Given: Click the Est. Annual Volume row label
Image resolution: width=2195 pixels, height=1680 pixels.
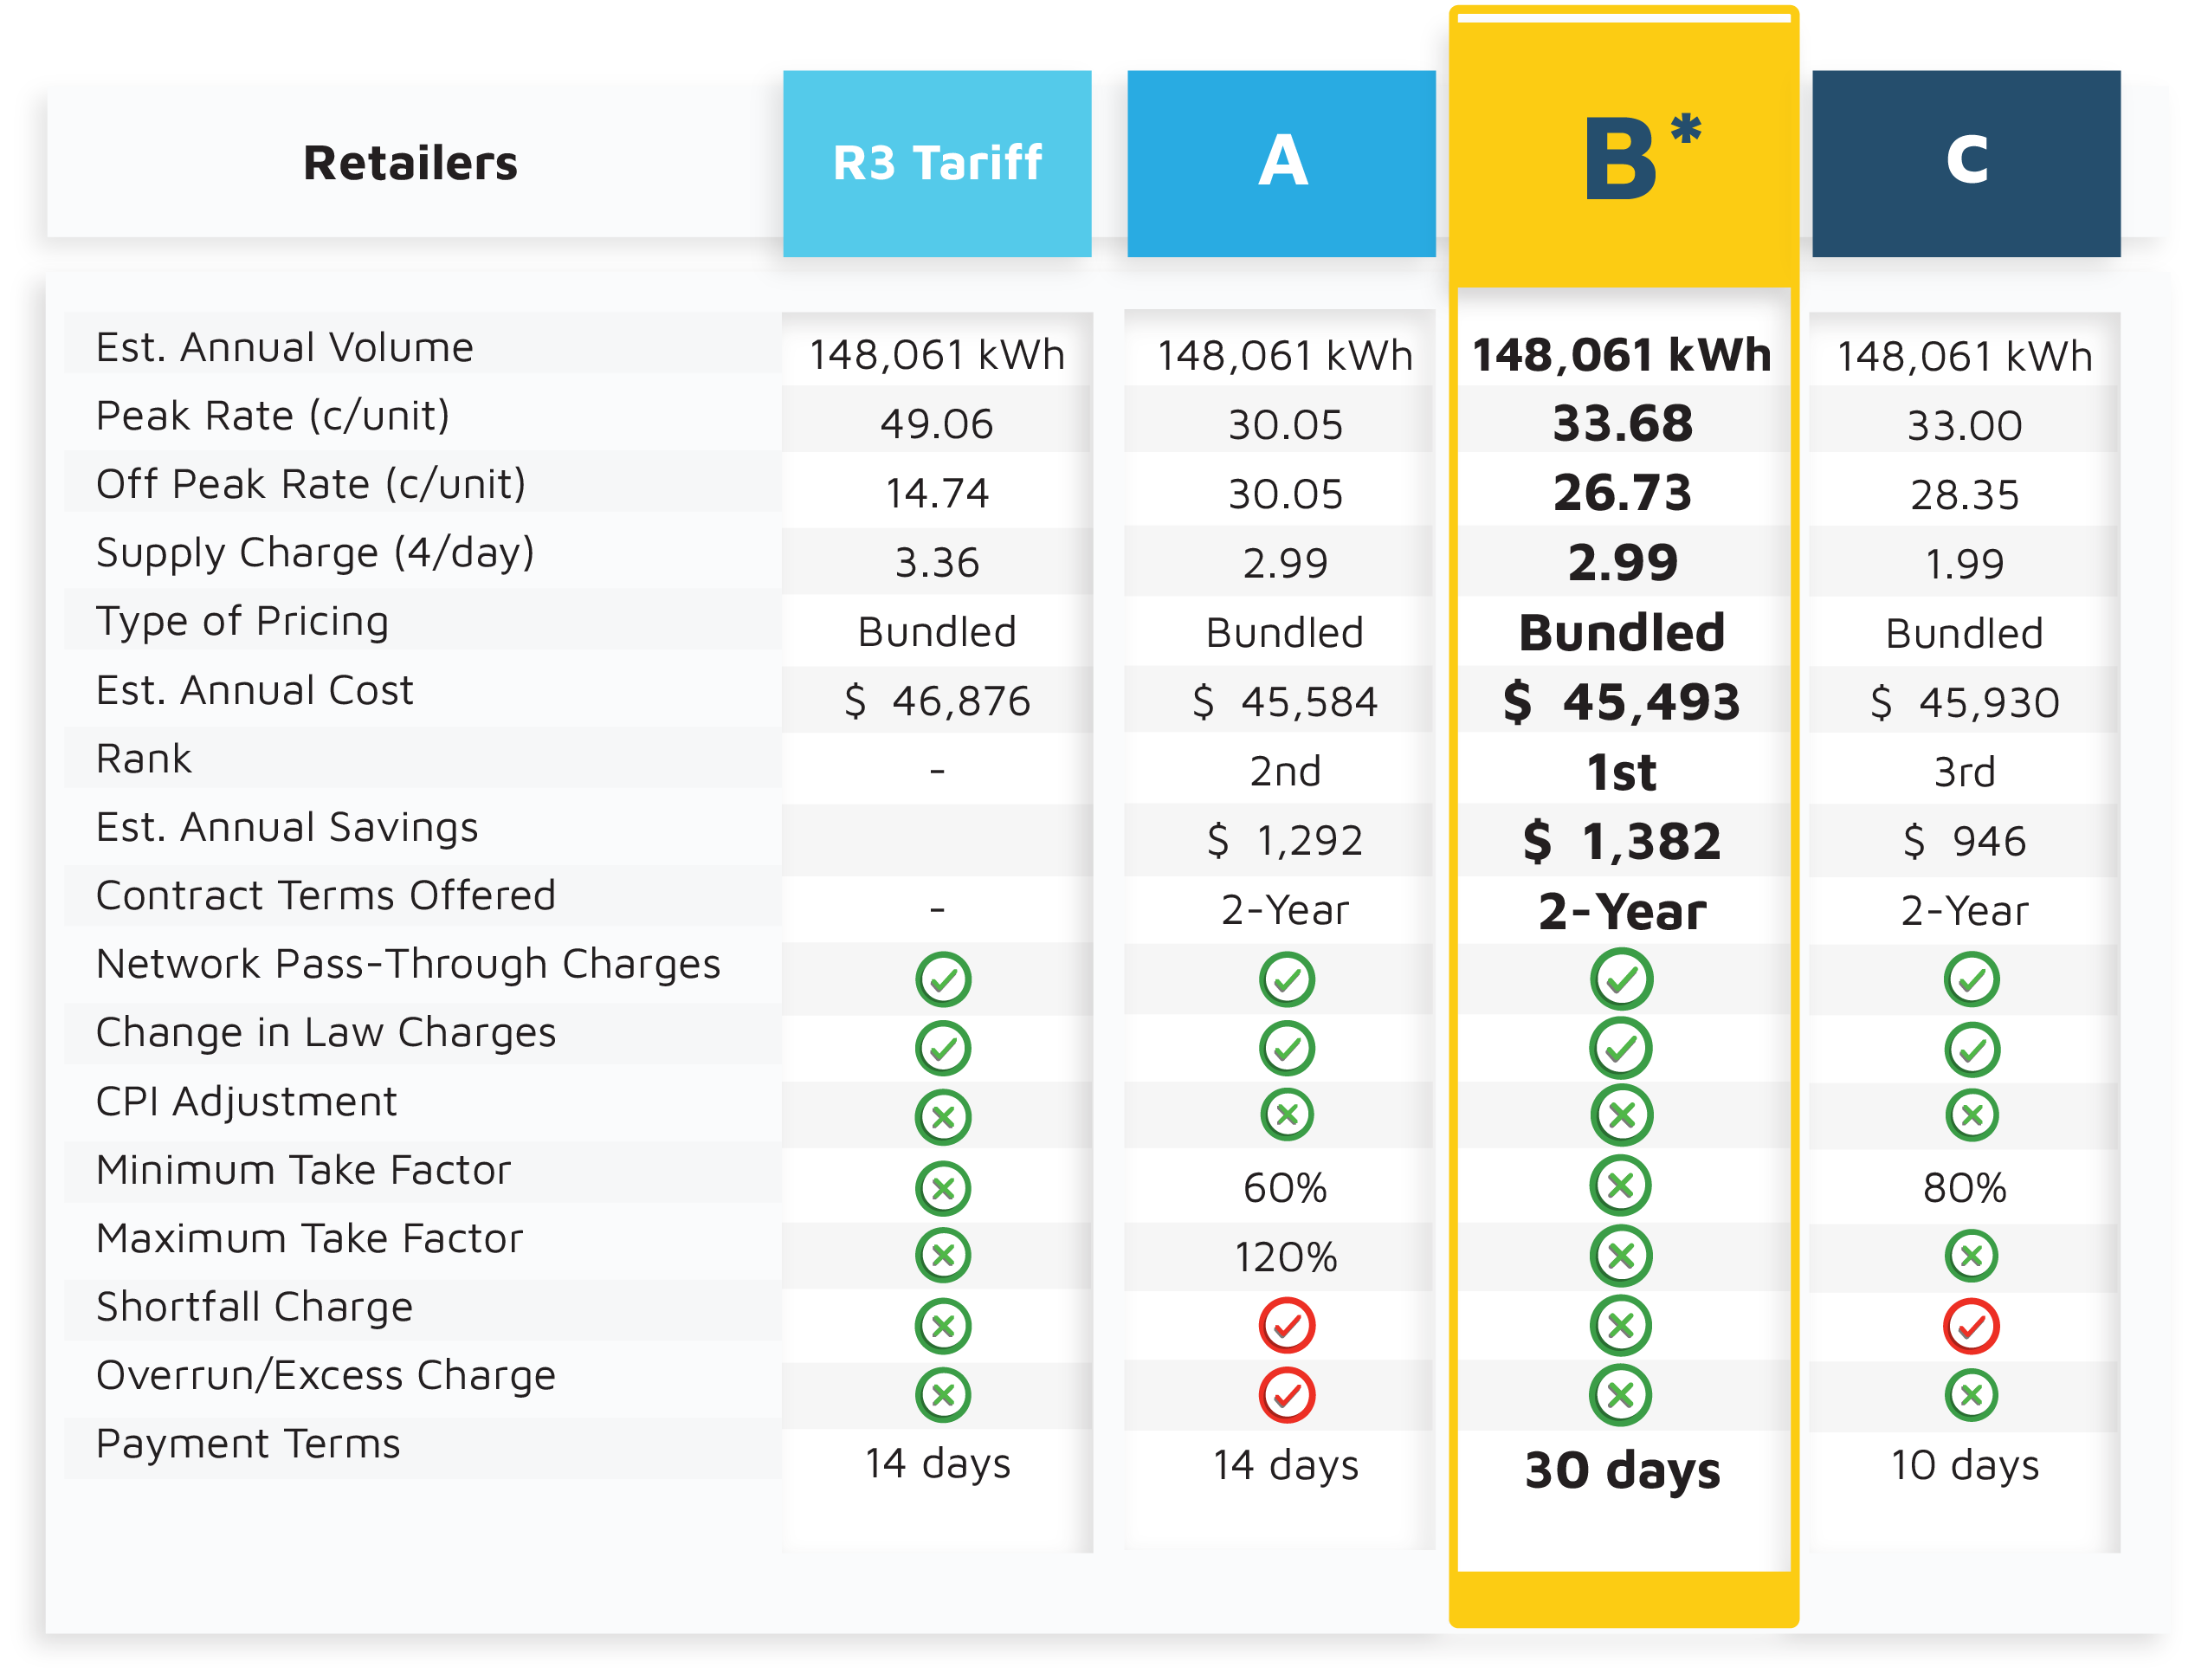Looking at the screenshot, I should (285, 347).
